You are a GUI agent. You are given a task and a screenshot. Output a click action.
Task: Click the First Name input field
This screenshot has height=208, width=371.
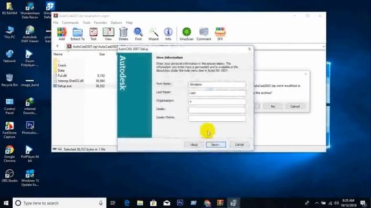click(x=217, y=84)
